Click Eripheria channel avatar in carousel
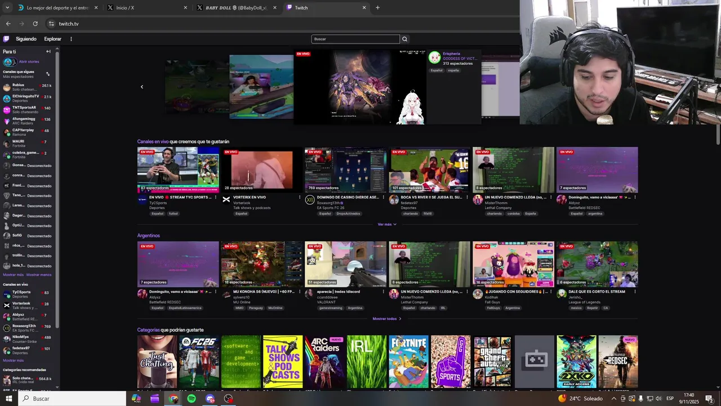Screen dimensions: 721x406 [434, 57]
